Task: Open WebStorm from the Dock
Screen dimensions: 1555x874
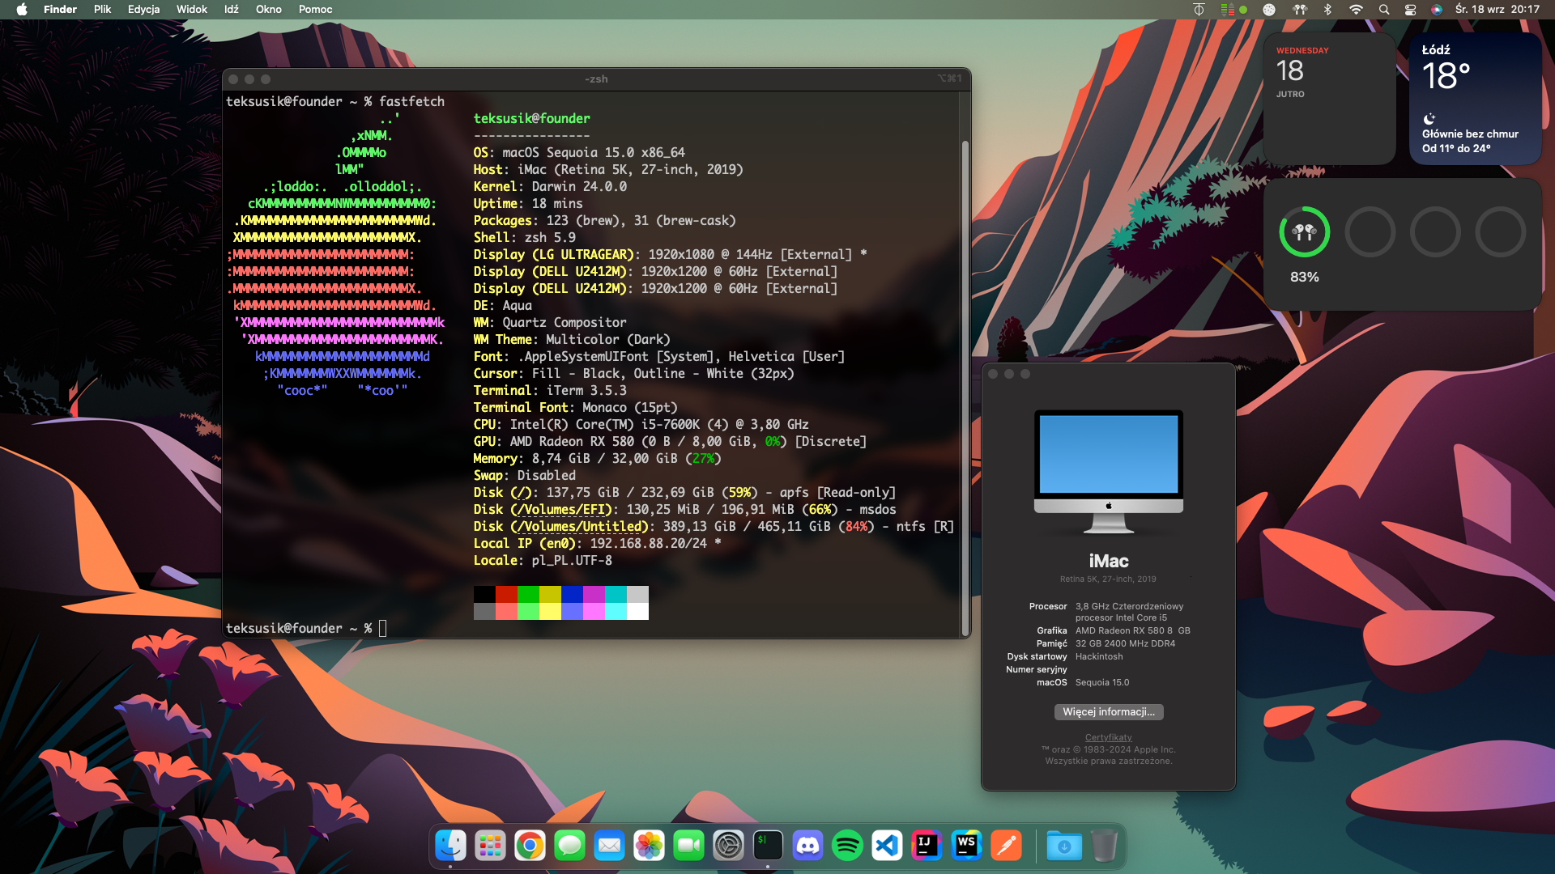Action: [x=966, y=846]
